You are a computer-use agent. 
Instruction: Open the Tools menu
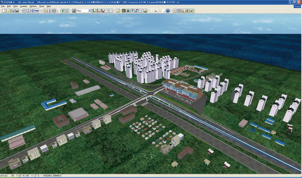pos(42,6)
